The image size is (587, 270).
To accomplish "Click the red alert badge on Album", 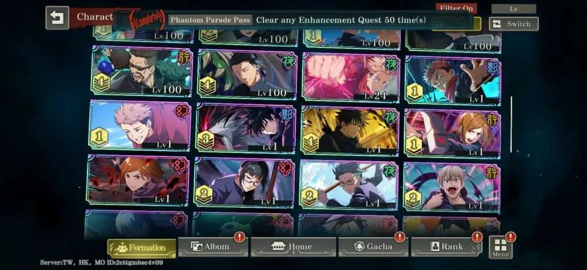I will pyautogui.click(x=239, y=237).
